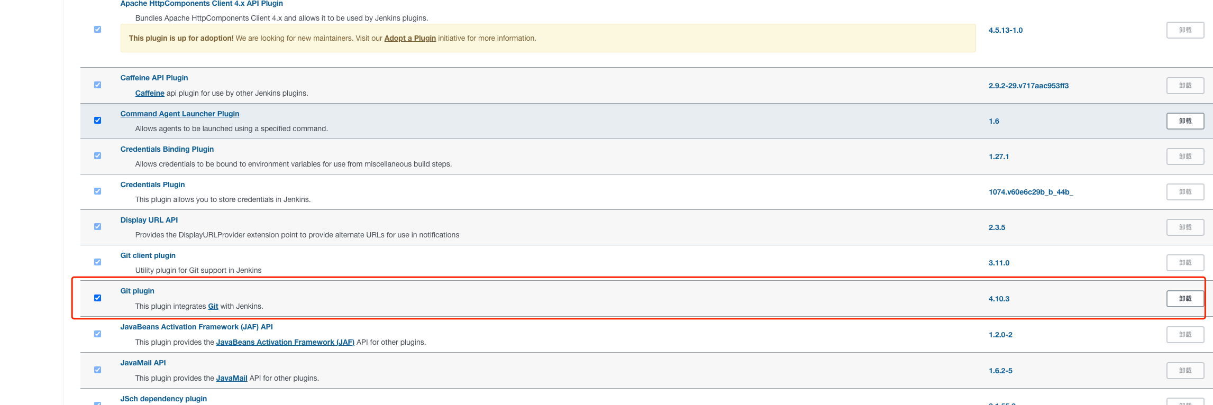
Task: Uncheck the Command Agent Launcher Plugin checkbox
Action: (x=97, y=121)
